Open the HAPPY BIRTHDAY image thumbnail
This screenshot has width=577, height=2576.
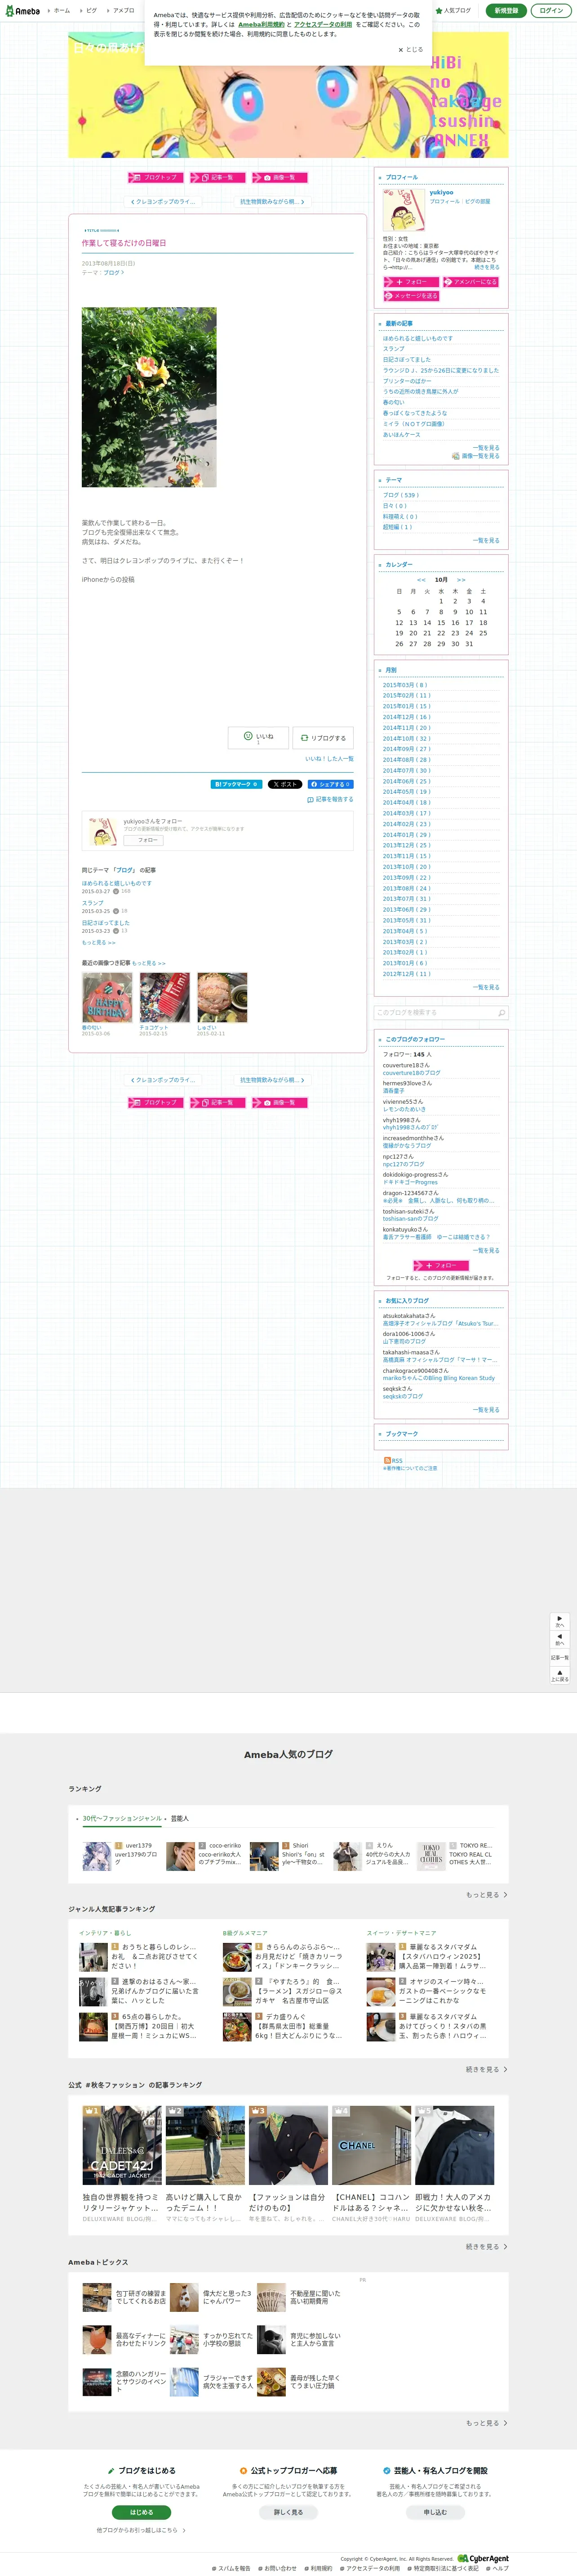tap(107, 997)
